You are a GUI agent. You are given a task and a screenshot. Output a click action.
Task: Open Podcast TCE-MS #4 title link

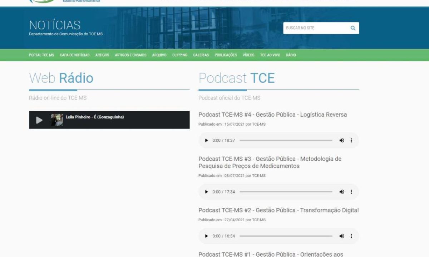(x=272, y=115)
